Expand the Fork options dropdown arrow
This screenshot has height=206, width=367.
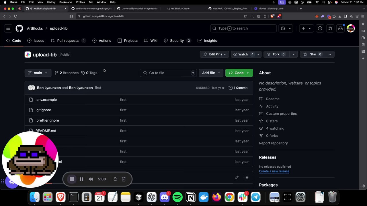click(x=293, y=54)
